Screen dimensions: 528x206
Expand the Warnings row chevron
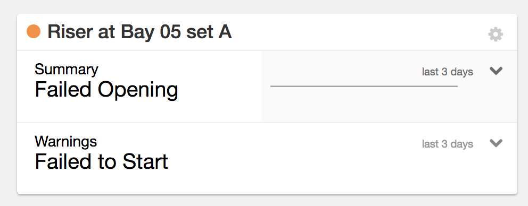pyautogui.click(x=496, y=143)
